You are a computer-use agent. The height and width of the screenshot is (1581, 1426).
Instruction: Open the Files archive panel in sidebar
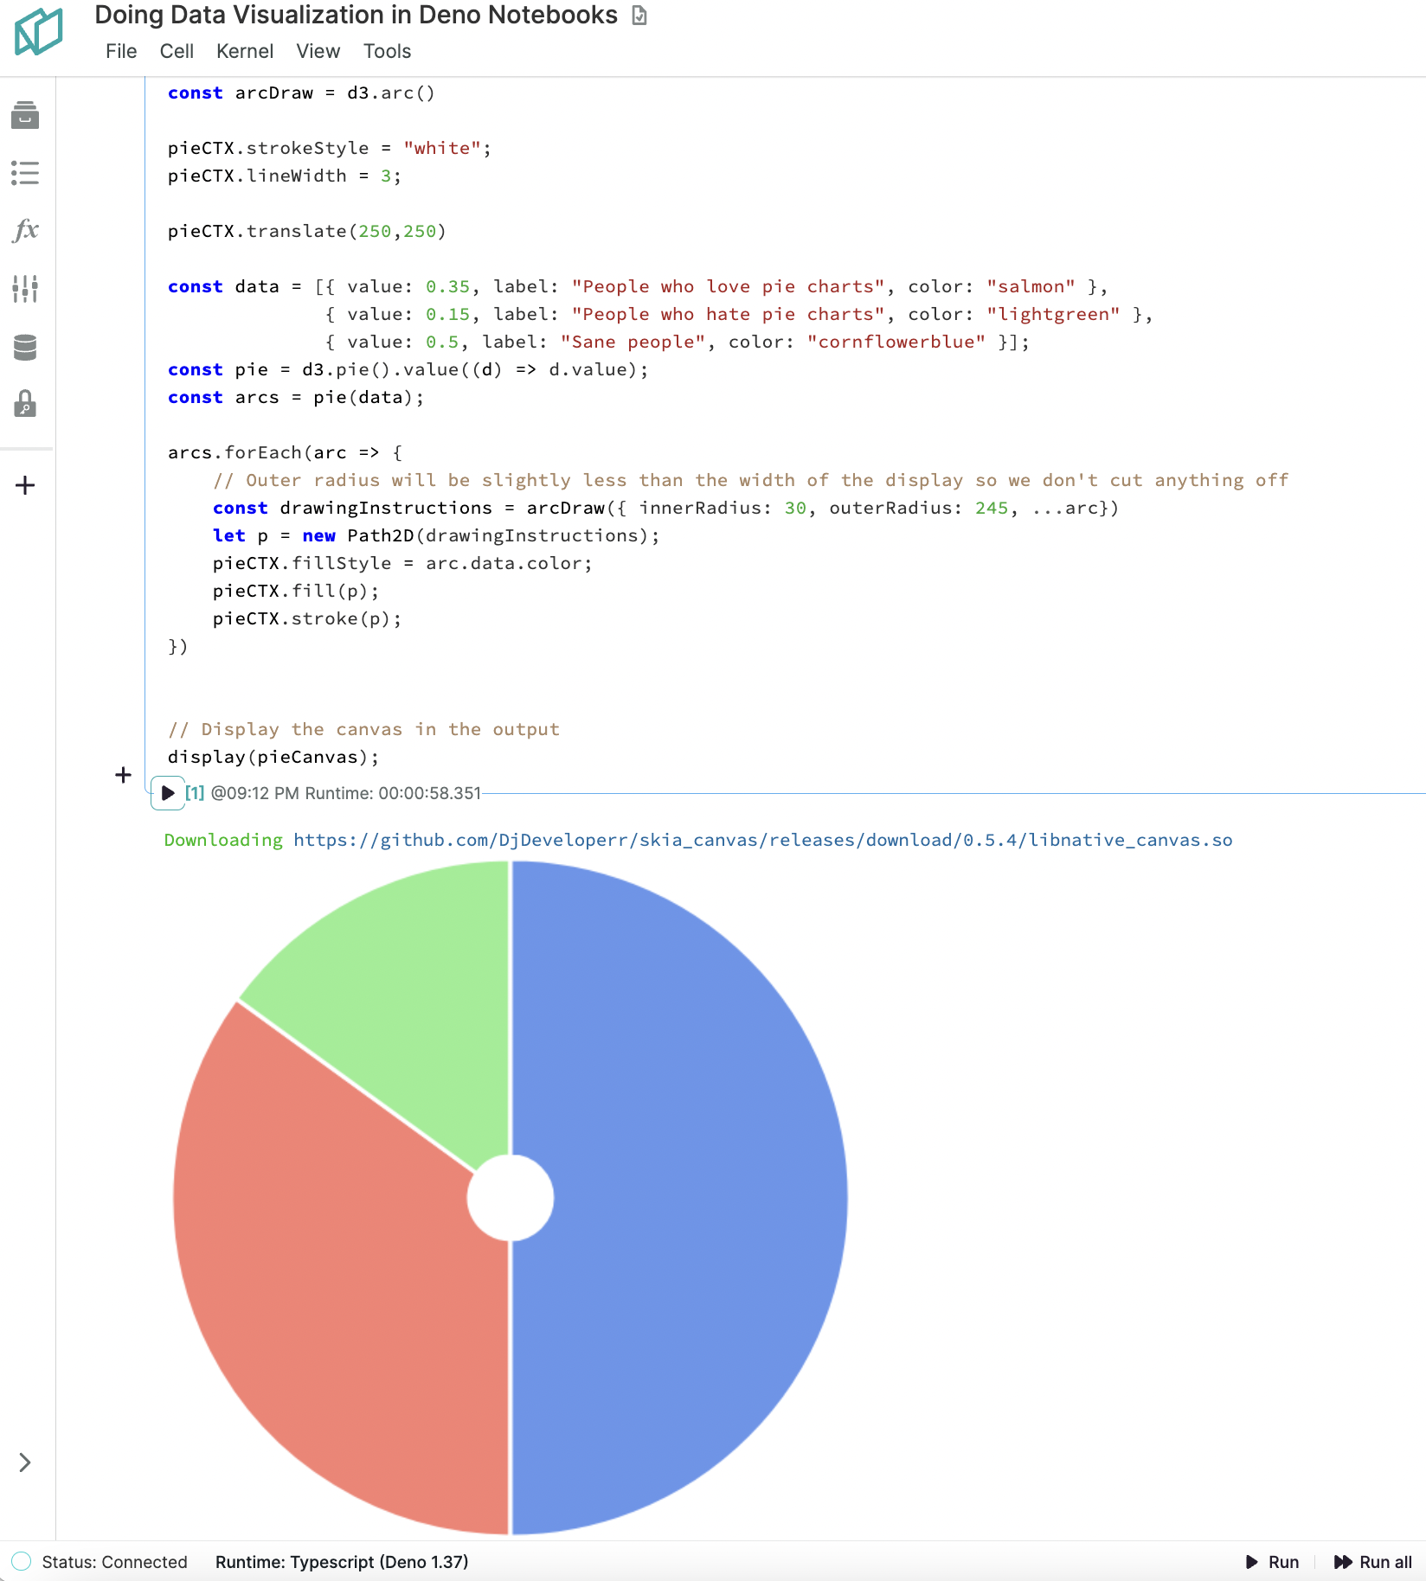pos(25,116)
